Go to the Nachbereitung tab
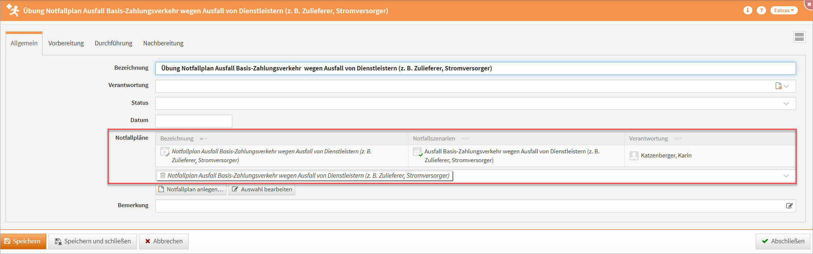Image resolution: width=813 pixels, height=254 pixels. 163,43
